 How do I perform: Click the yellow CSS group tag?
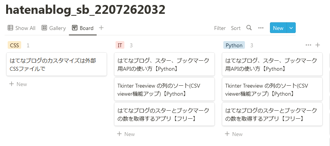click(x=15, y=45)
